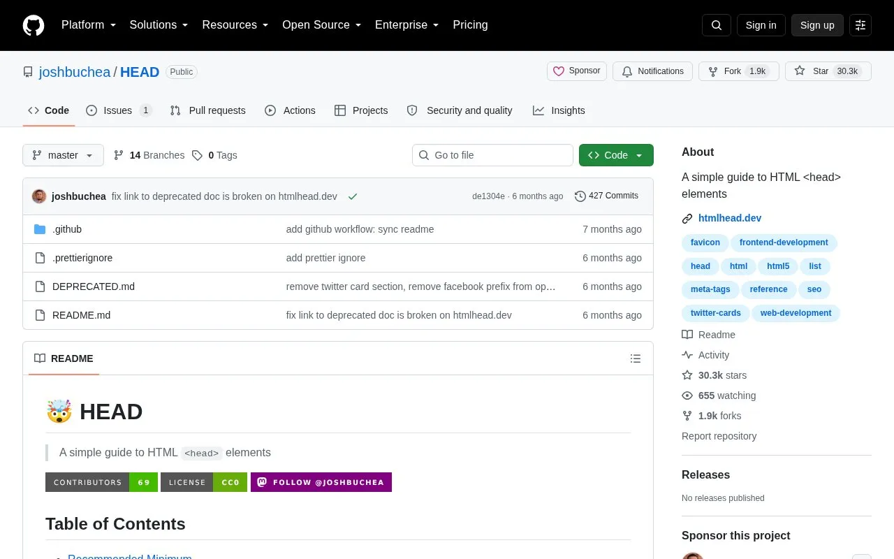Click the Sign up button
Image resolution: width=894 pixels, height=559 pixels.
(x=817, y=25)
